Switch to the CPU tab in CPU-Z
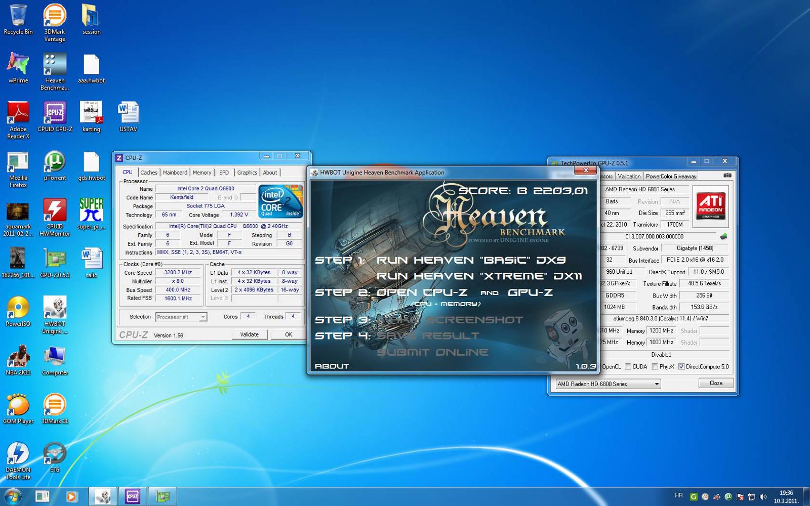This screenshot has width=810, height=506. coord(128,172)
